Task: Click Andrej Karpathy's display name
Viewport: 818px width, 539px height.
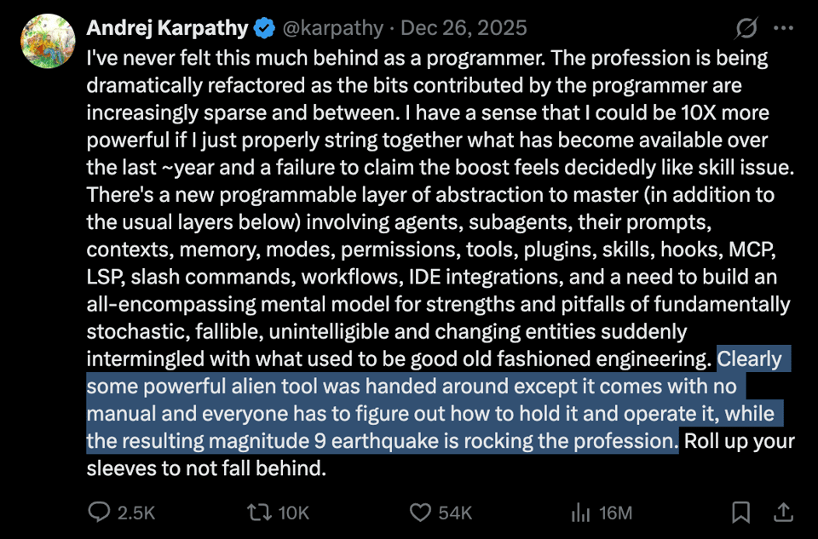Action: tap(166, 27)
